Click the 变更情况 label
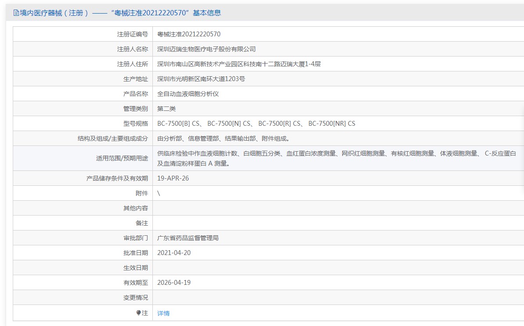This screenshot has width=524, height=326. [136, 298]
